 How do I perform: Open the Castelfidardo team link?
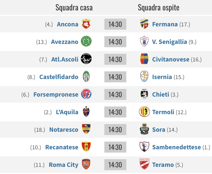pos(59,77)
